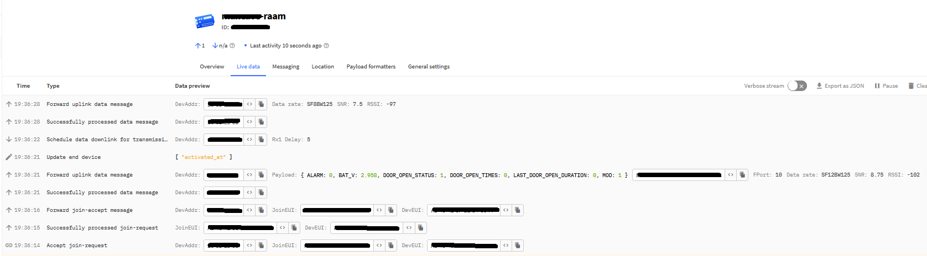This screenshot has width=927, height=256.
Task: Copy DevAddr of 19:36:21 Successfully processed row
Action: click(x=261, y=193)
